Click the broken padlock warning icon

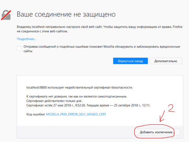(7, 14)
